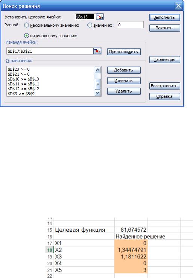Click the X3 label cell
This screenshot has width=193, height=278.
pyautogui.click(x=84, y=257)
